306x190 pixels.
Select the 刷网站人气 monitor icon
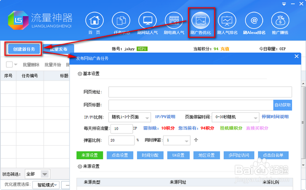[x=148, y=21]
